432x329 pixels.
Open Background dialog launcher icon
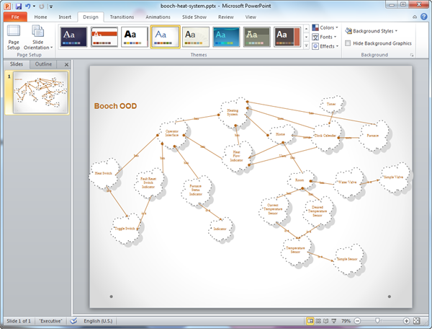coord(412,56)
